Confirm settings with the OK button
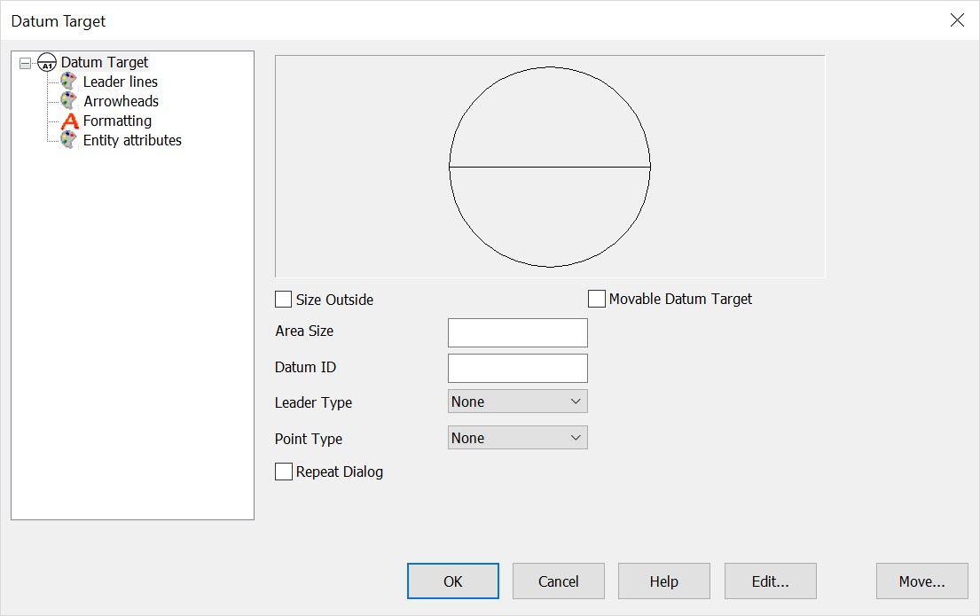 pyautogui.click(x=452, y=581)
